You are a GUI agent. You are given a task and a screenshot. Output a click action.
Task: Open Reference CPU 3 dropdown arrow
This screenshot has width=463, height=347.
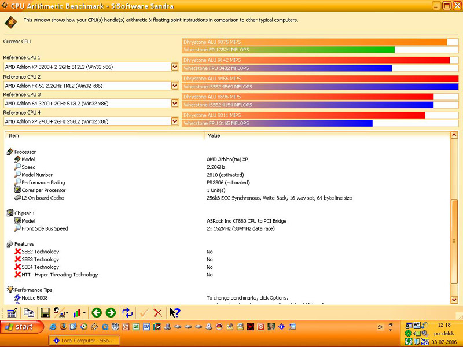point(175,104)
